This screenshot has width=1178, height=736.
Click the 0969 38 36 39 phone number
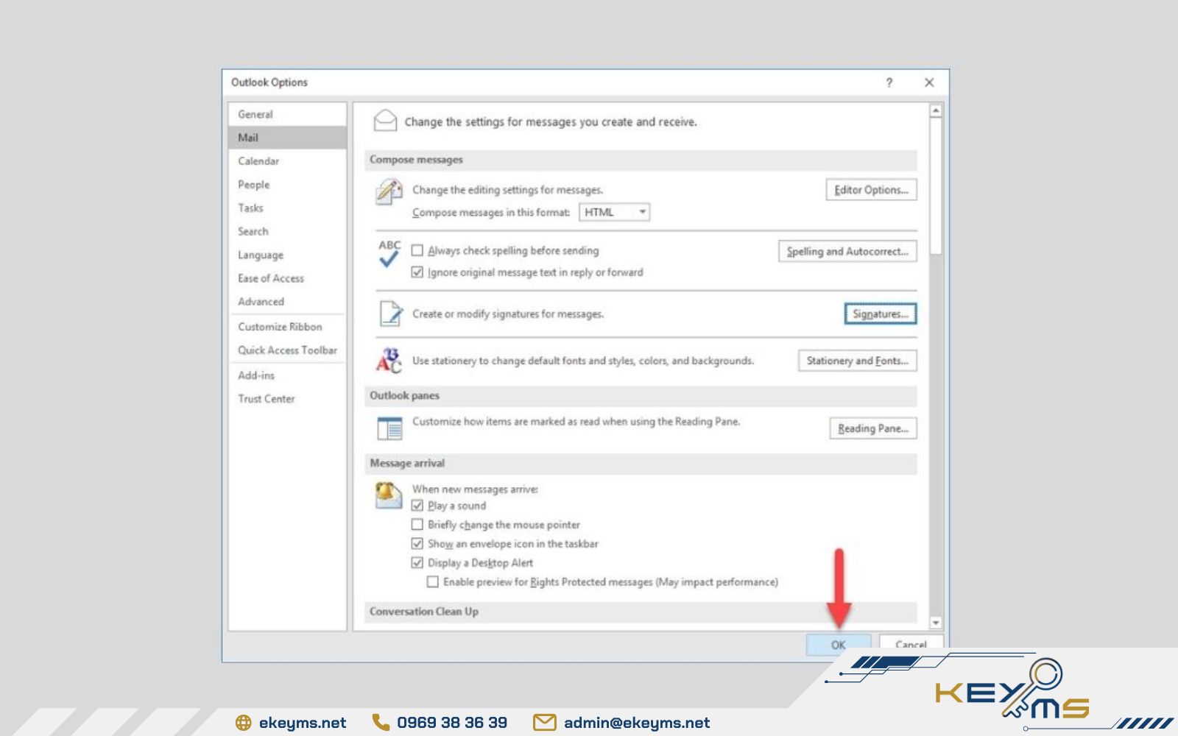click(x=452, y=723)
